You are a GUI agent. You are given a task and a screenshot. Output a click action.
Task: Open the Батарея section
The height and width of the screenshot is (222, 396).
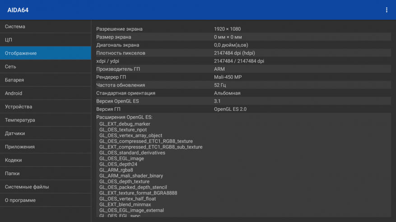point(45,80)
